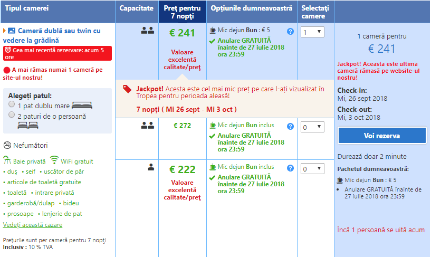Viewport: 431px width, 257px height.
Task: Click help icon in the €222 row
Action: 290,168
